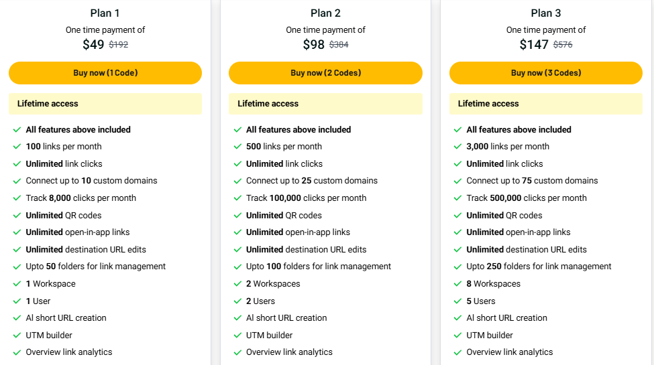
Task: Click the Plan 2 heading
Action: [x=326, y=13]
